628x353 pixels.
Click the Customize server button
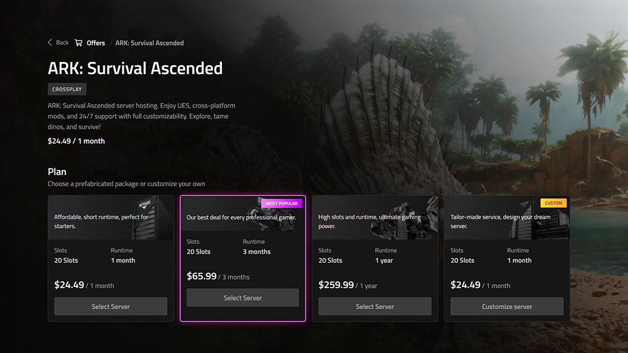pyautogui.click(x=507, y=306)
